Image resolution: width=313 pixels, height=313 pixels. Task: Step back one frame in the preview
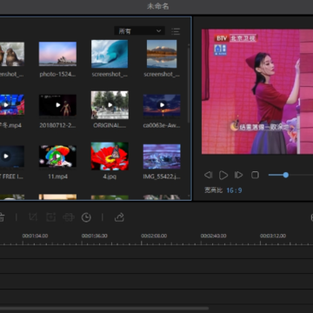point(208,175)
